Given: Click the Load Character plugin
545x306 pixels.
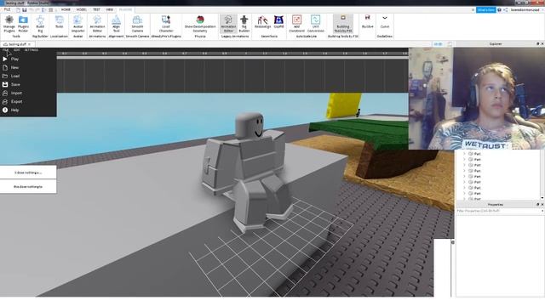Looking at the screenshot, I should pos(166,24).
